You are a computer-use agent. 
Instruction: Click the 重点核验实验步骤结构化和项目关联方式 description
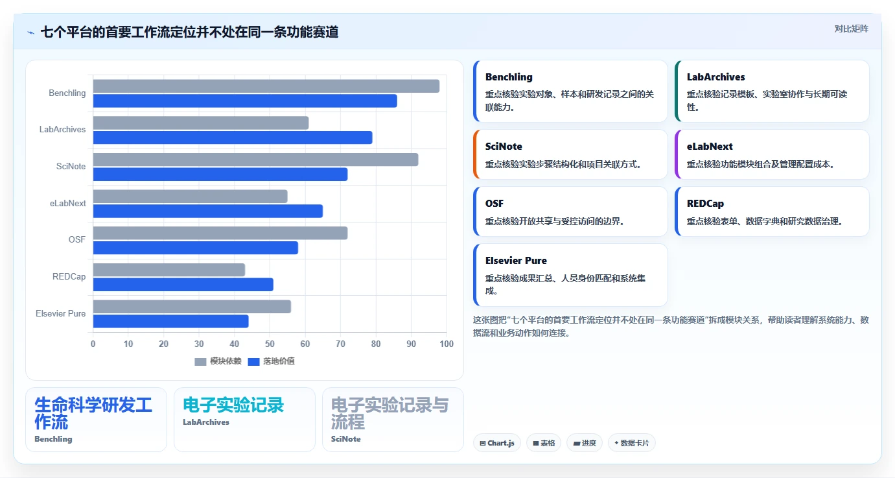pos(564,164)
